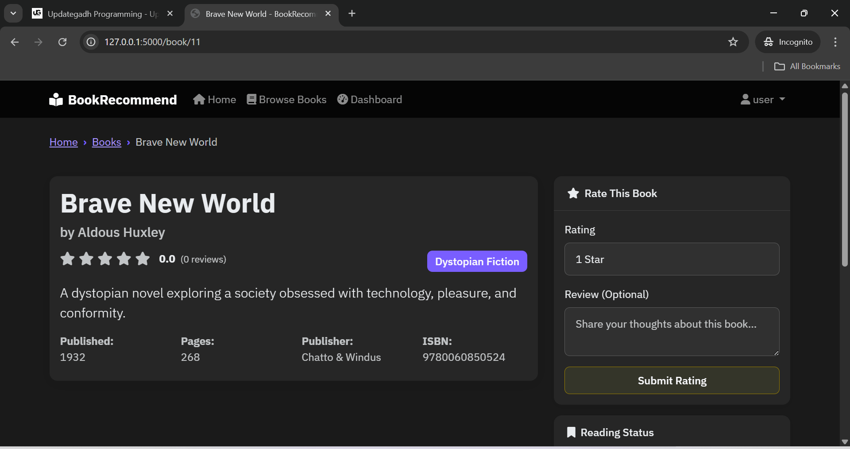This screenshot has height=449, width=850.
Task: Open the tab search dropdown
Action: coord(13,14)
